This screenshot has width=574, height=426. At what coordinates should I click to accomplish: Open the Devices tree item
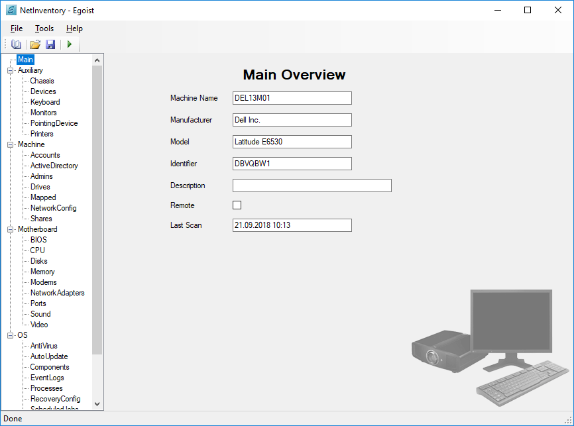tap(43, 91)
